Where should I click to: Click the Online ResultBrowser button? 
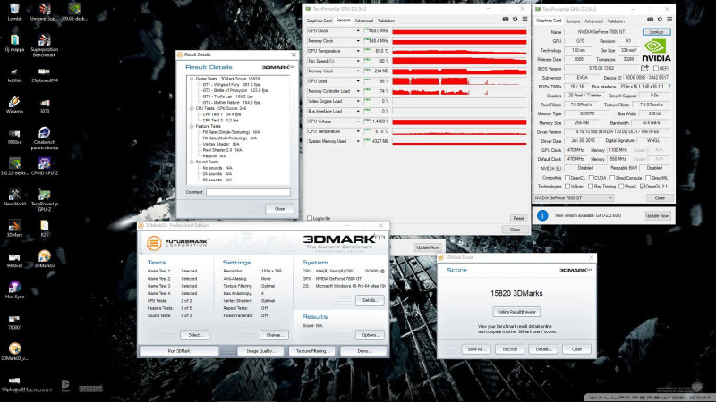point(516,312)
